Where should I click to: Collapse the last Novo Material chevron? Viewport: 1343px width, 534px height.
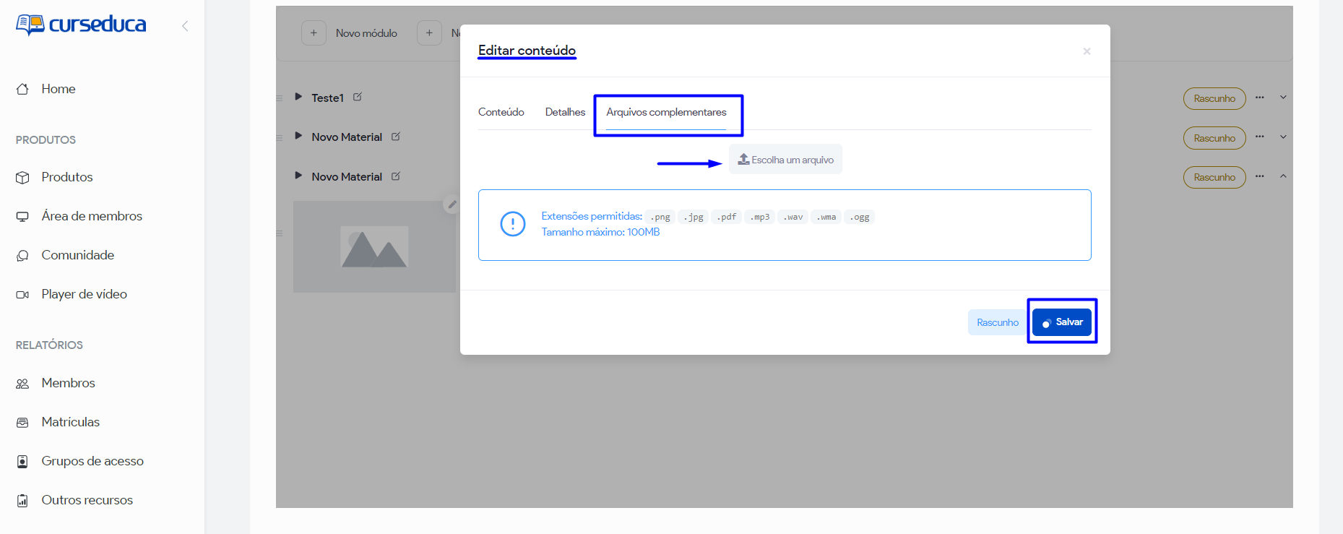tap(1283, 176)
